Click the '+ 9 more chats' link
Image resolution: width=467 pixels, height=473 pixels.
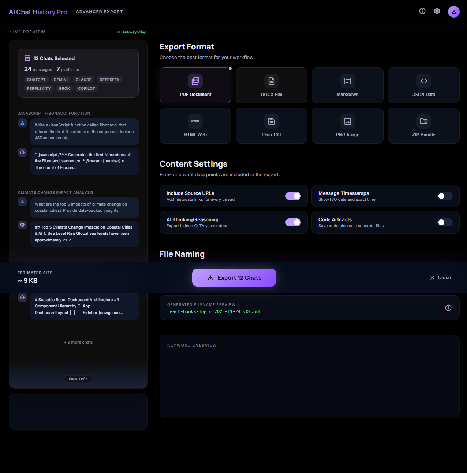pos(78,342)
